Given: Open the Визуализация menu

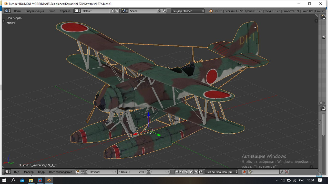Looking at the screenshot, I should [35, 11].
